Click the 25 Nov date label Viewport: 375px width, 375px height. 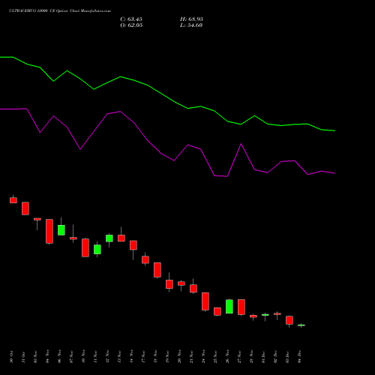pos(215,357)
